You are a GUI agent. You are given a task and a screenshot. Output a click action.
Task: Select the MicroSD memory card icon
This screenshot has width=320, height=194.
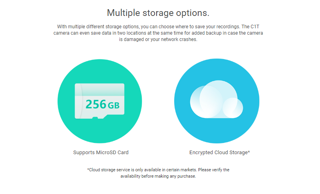99,101
